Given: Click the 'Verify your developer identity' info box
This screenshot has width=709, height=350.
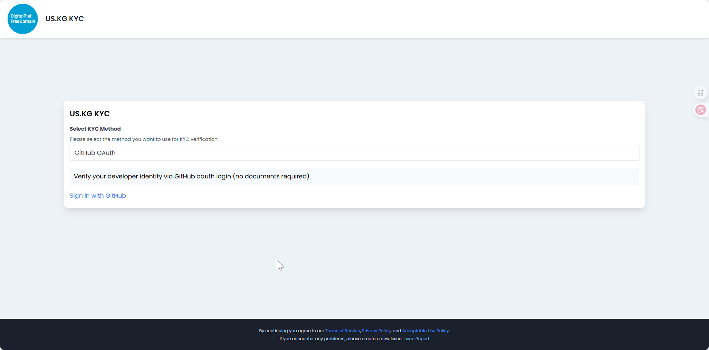Looking at the screenshot, I should coord(354,177).
